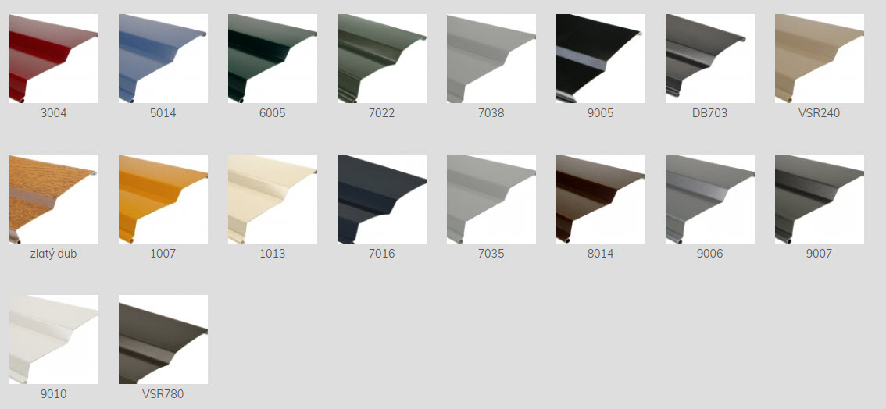The image size is (886, 409).
Task: Click the '5014' label text
Action: (163, 113)
